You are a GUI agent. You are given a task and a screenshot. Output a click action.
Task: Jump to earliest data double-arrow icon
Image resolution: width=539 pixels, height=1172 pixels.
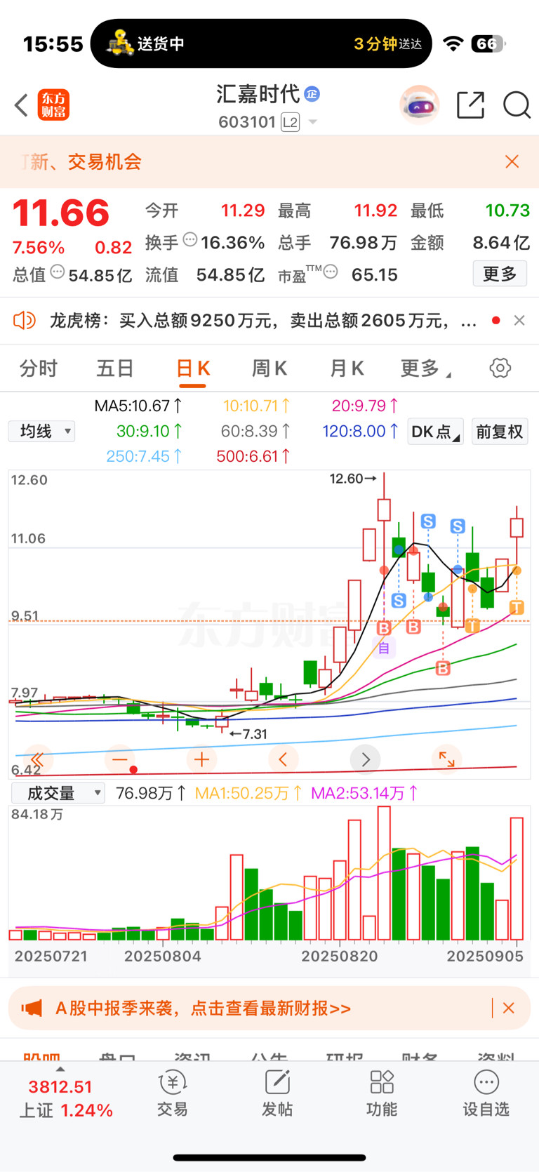[x=37, y=759]
